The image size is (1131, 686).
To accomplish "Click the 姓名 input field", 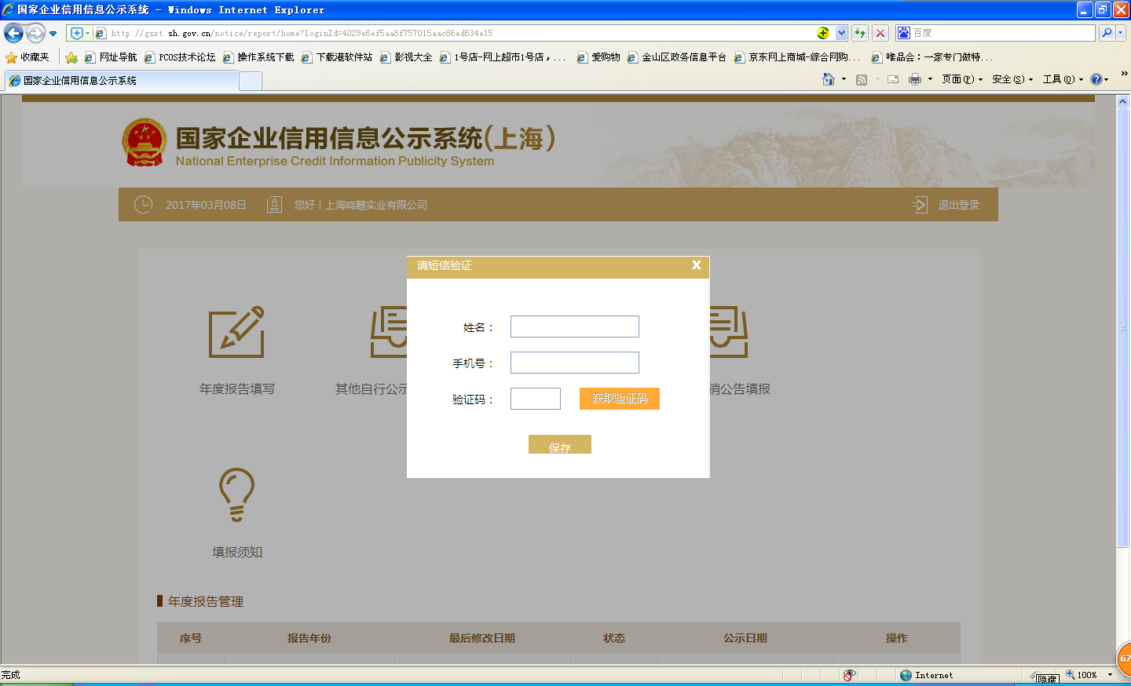I will 574,327.
